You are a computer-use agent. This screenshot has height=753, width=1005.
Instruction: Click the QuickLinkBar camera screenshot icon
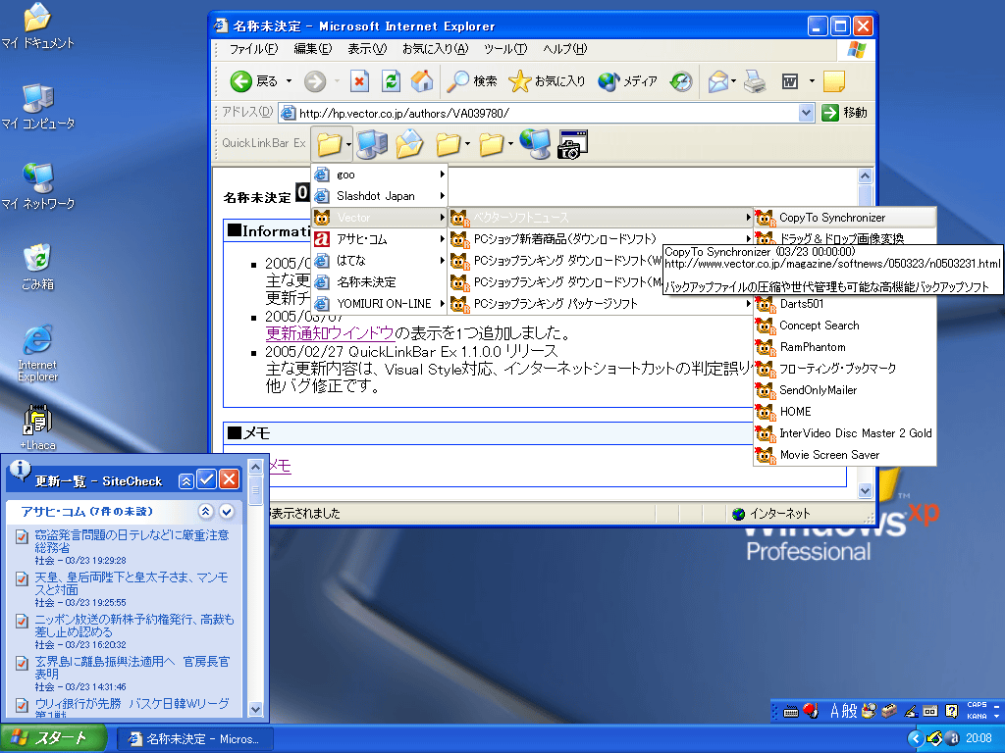pyautogui.click(x=572, y=145)
